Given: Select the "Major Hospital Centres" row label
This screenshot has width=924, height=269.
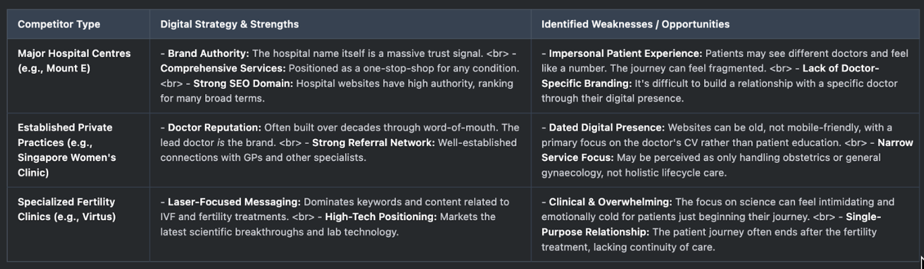Looking at the screenshot, I should pyautogui.click(x=74, y=53).
